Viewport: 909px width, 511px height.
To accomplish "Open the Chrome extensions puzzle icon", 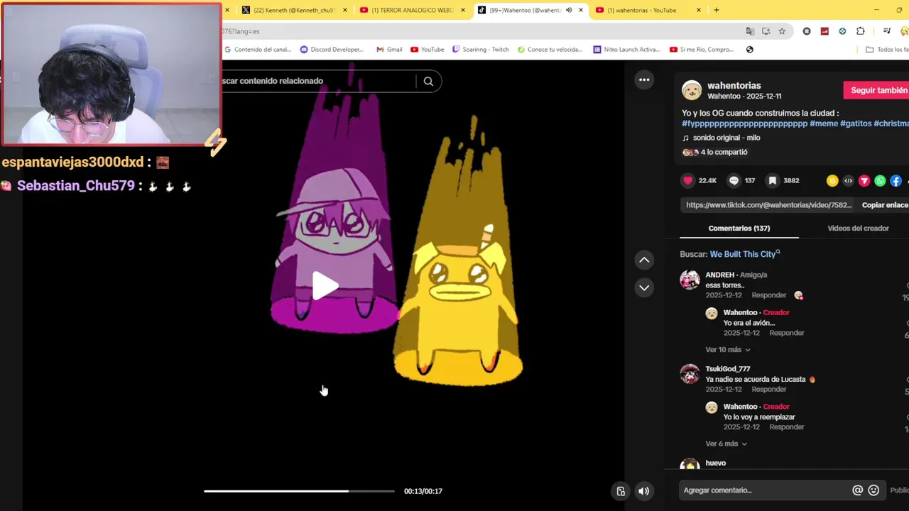I will pyautogui.click(x=861, y=31).
